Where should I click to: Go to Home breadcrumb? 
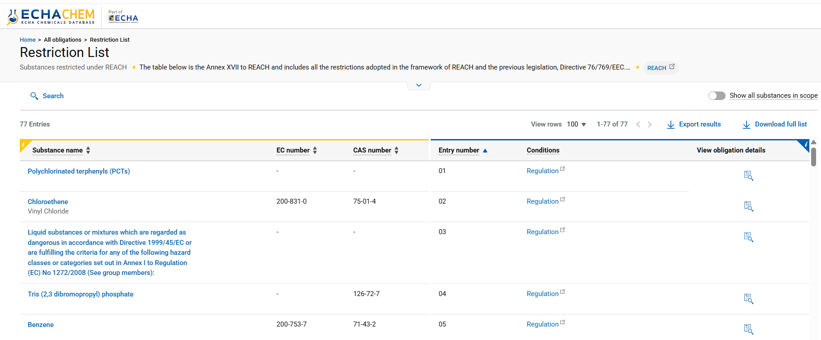(27, 40)
